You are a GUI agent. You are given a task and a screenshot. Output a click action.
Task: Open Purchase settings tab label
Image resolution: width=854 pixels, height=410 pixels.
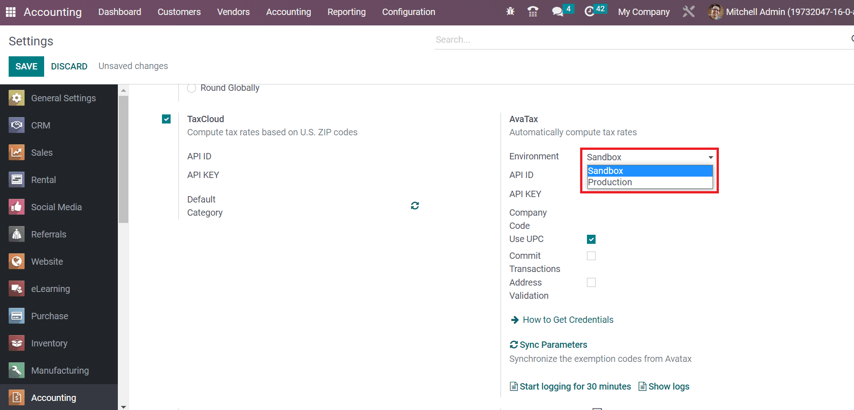(x=50, y=316)
